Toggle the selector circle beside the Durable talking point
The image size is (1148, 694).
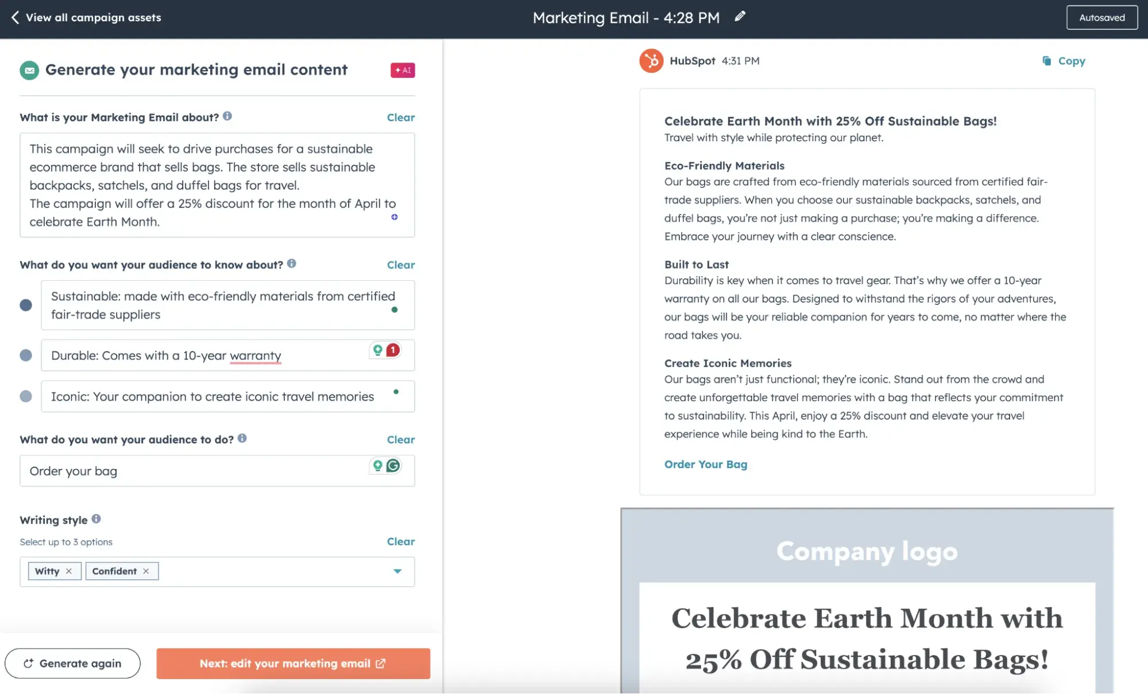pyautogui.click(x=26, y=355)
